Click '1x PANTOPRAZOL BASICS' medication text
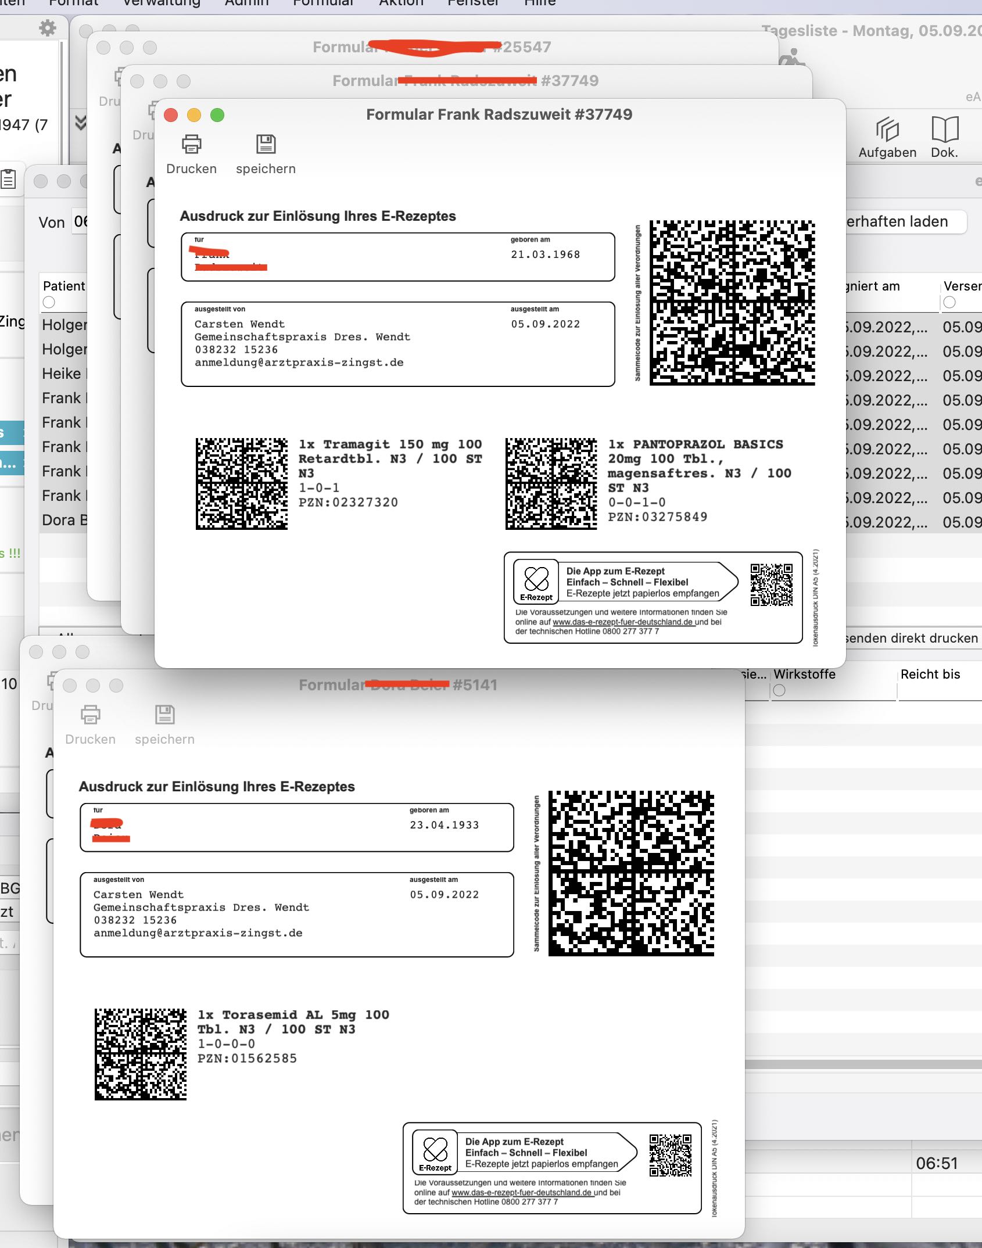This screenshot has width=982, height=1248. [696, 444]
